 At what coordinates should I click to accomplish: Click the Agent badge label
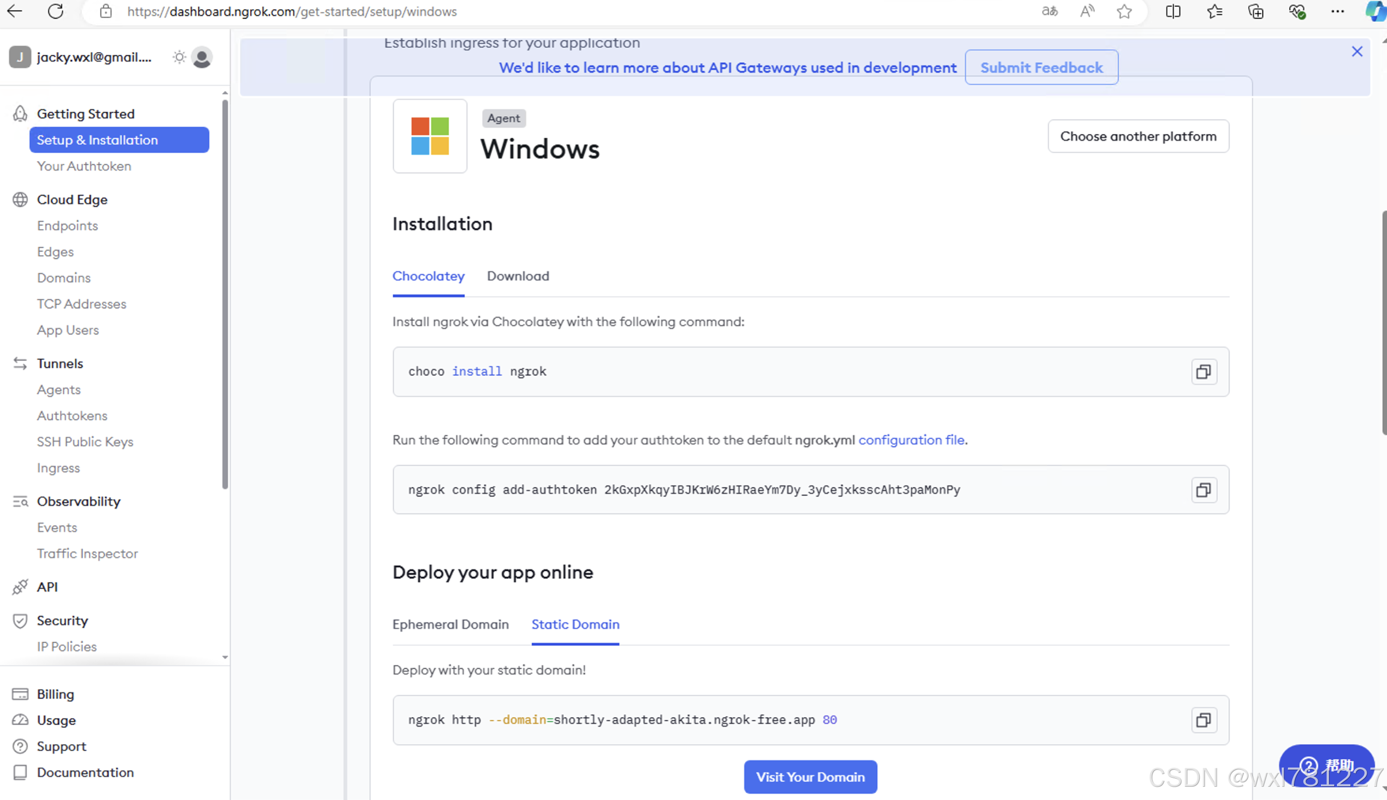[x=503, y=118]
